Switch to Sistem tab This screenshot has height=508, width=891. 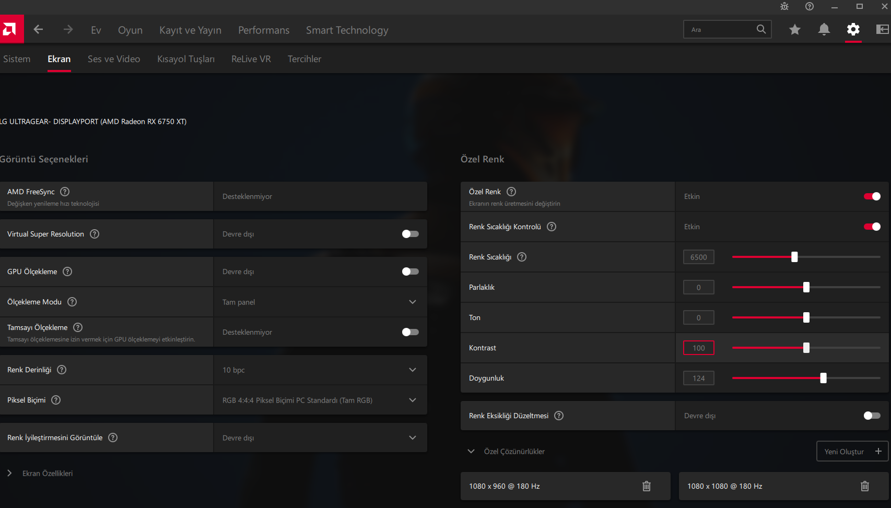[x=17, y=59]
